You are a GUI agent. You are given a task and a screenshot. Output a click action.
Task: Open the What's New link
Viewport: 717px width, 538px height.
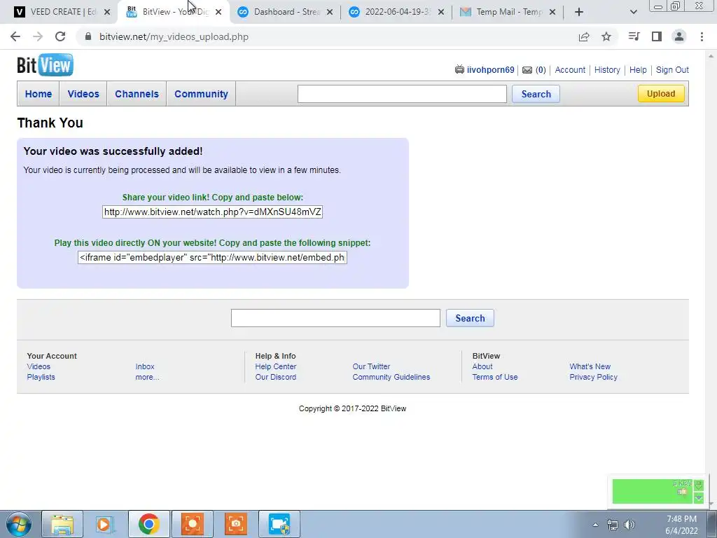coord(590,366)
